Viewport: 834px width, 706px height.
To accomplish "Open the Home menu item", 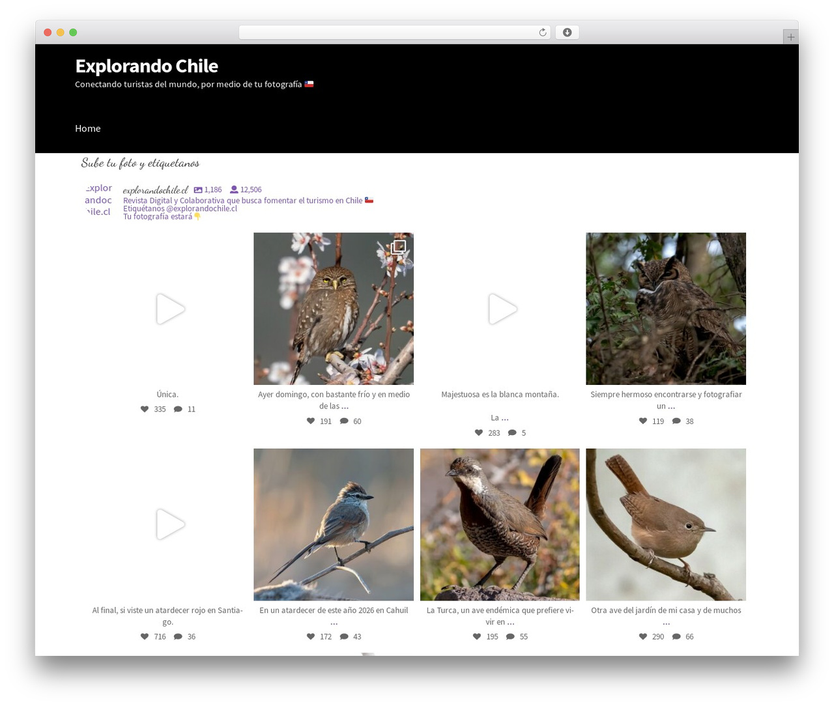I will click(x=88, y=128).
